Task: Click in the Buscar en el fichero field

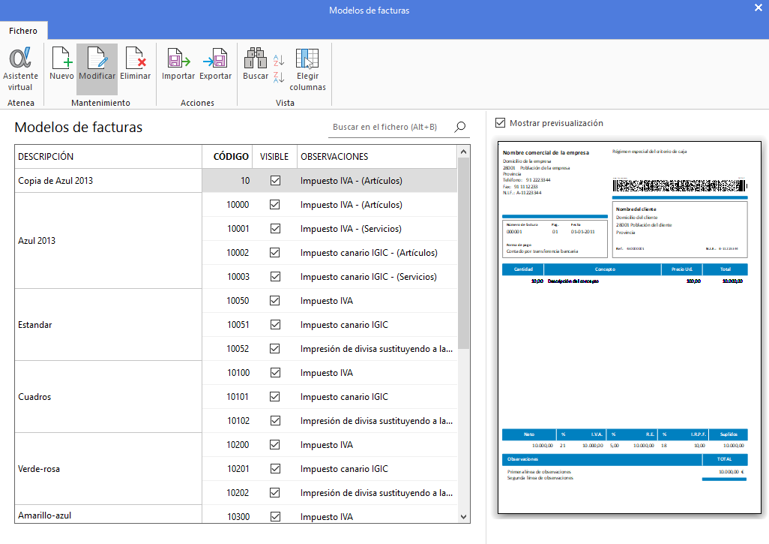Action: click(x=390, y=127)
